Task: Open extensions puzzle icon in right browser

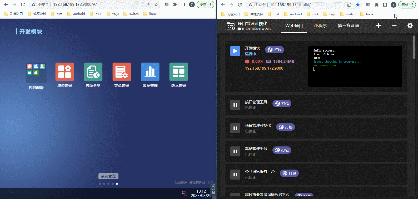Action: (377, 4)
